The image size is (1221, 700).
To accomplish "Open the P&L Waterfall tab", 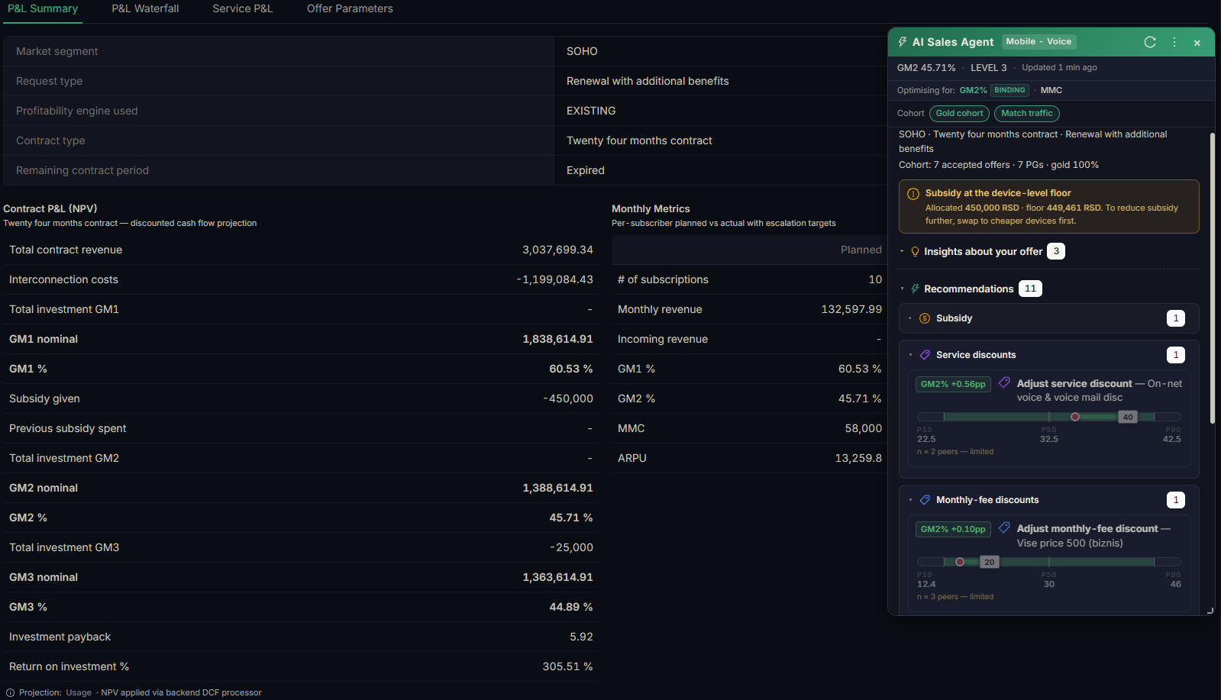I will [145, 8].
